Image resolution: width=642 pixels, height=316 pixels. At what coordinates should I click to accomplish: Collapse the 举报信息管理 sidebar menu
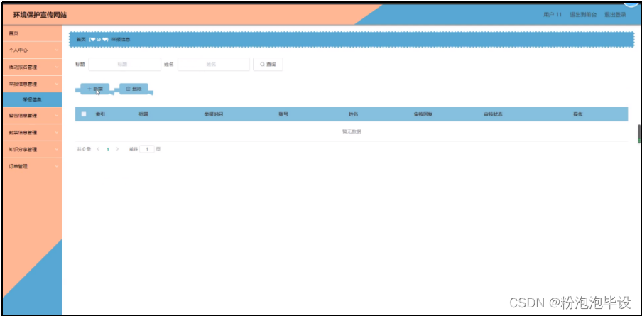pyautogui.click(x=32, y=84)
